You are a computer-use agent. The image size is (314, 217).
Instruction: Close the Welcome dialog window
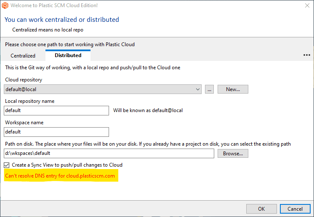coord(307,5)
